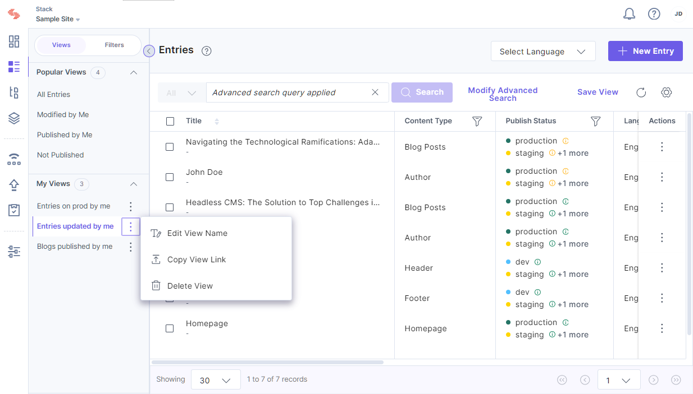Open the Select Language dropdown
The image size is (693, 394).
543,52
